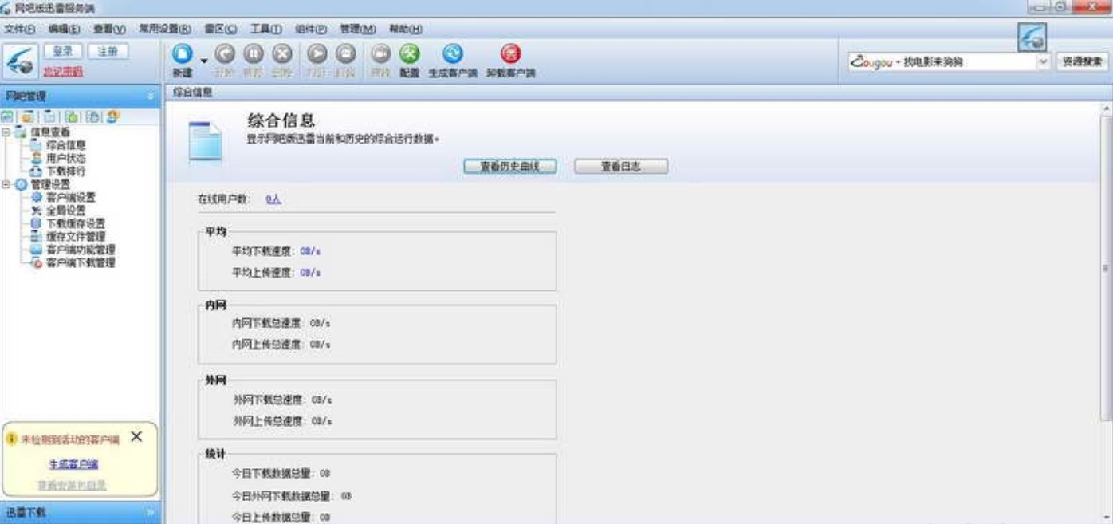This screenshot has height=524, width=1113.
Task: Open the dropdown arrow beside 新建
Action: pos(203,61)
